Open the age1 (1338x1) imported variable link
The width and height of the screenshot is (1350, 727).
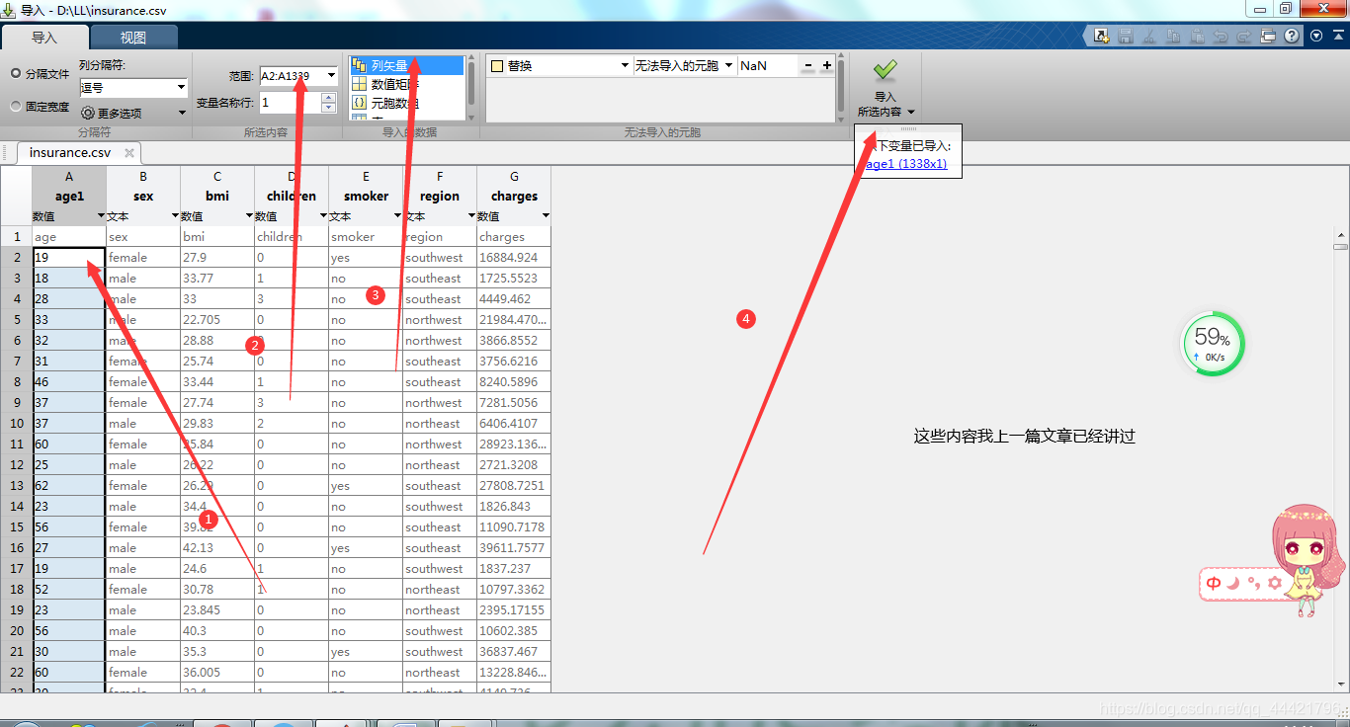coord(904,164)
